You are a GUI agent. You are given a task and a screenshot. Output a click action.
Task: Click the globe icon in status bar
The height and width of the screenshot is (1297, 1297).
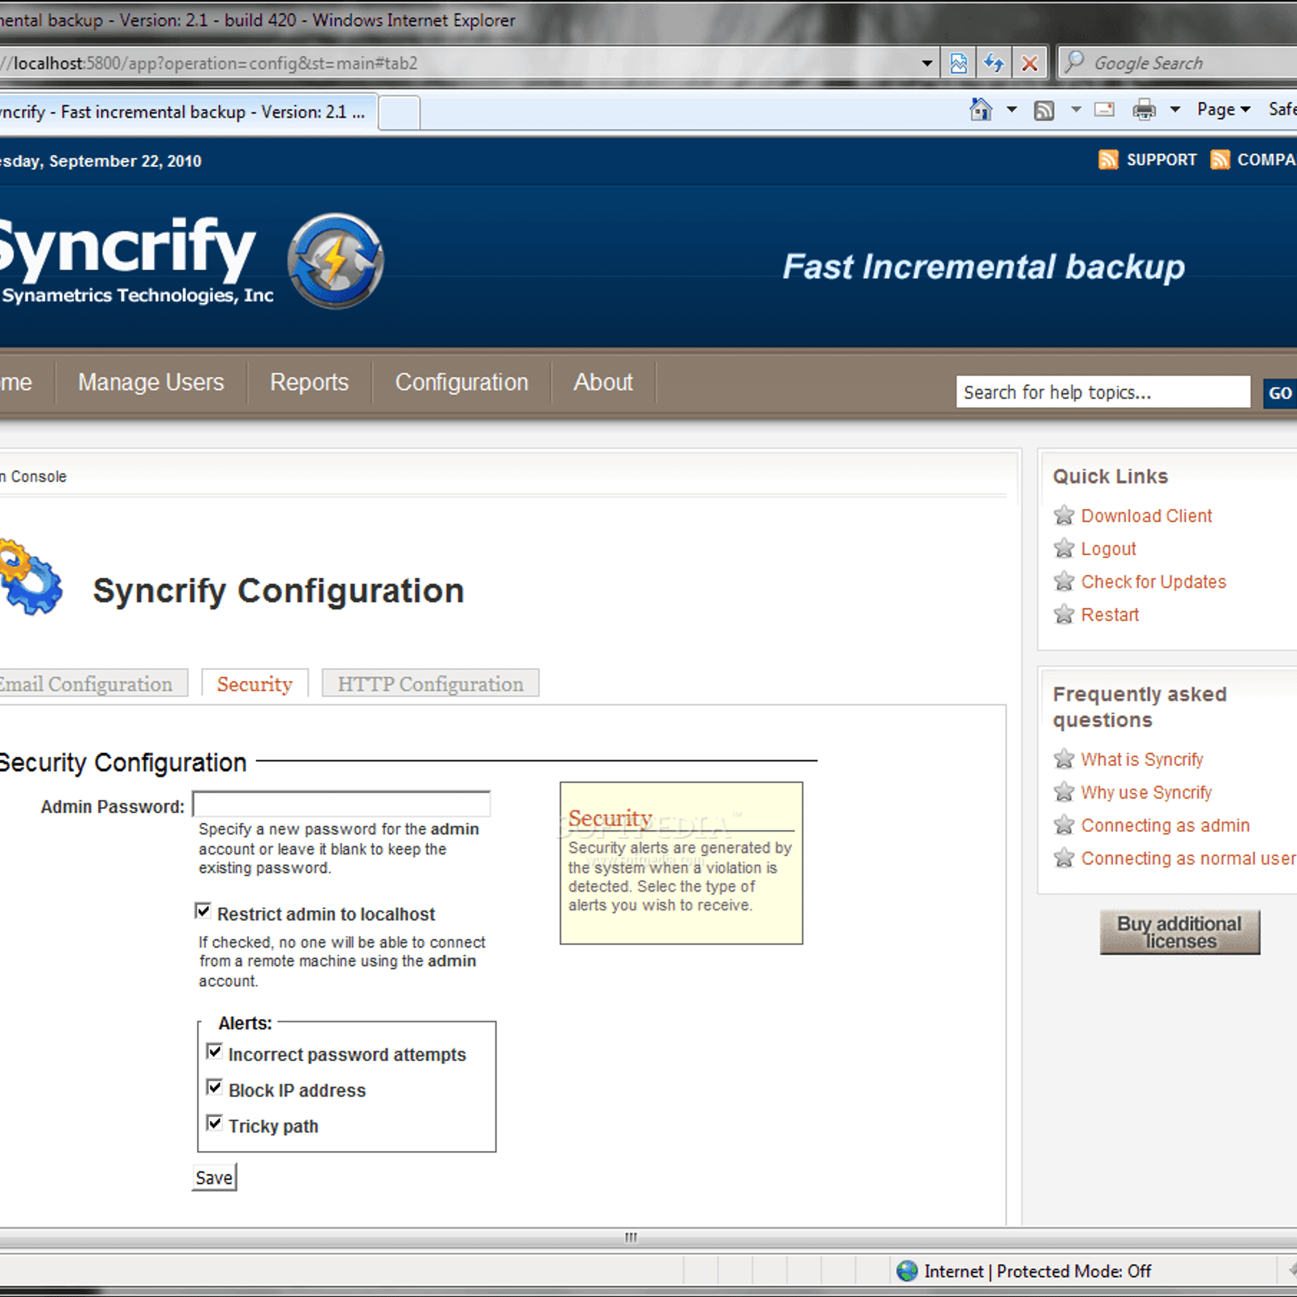pyautogui.click(x=907, y=1271)
